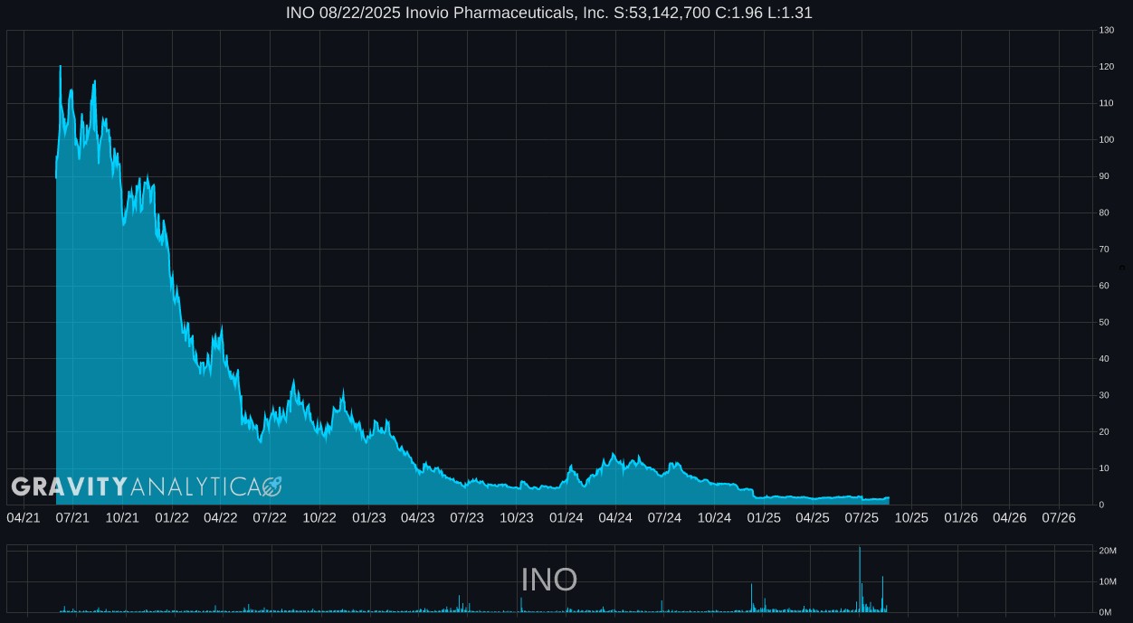This screenshot has width=1133, height=623.
Task: Select the 40 price axis label
Action: coord(1105,359)
